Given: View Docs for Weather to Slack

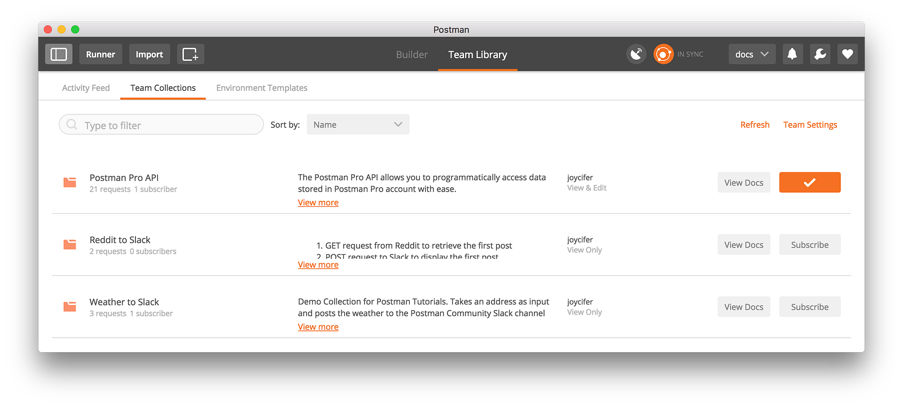Looking at the screenshot, I should coord(744,307).
